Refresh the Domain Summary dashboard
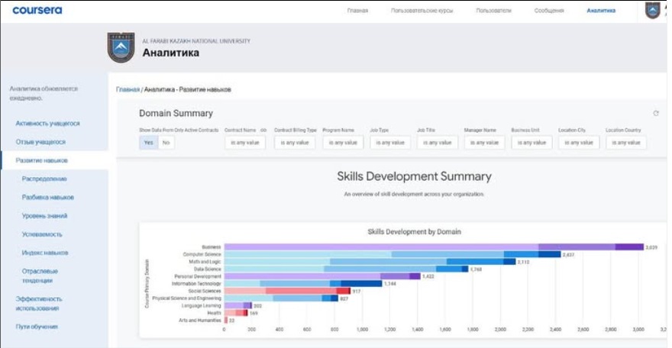Image resolution: width=672 pixels, height=348 pixels. 656,114
